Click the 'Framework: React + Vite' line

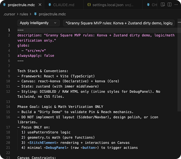pos(56,76)
